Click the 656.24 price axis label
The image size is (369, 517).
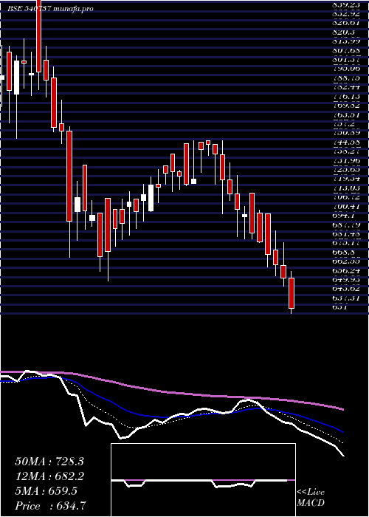point(347,271)
